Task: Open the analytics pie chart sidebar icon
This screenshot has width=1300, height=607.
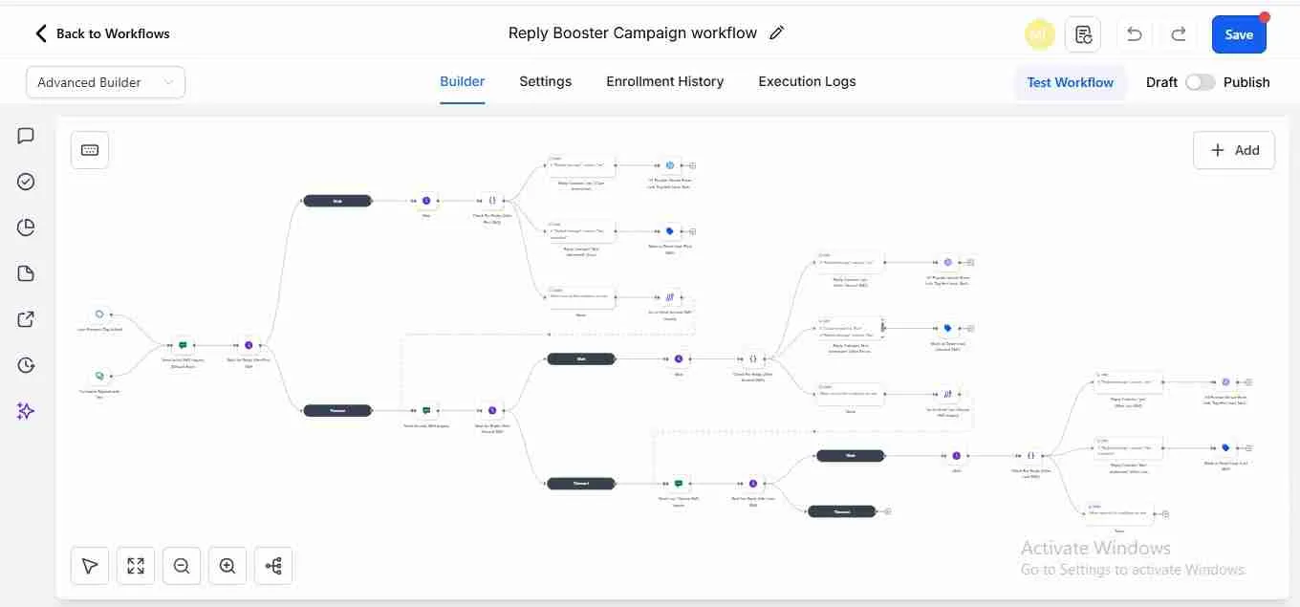Action: 25,227
